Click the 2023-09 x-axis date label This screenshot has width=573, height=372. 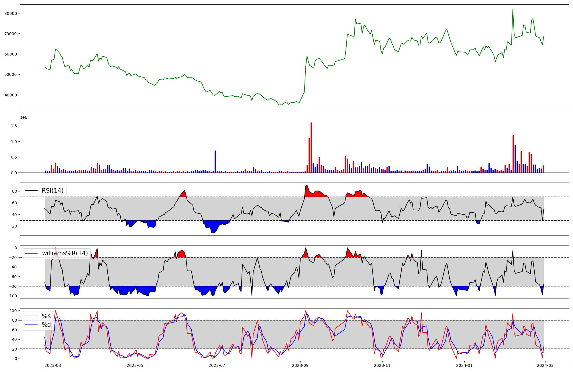pos(300,365)
